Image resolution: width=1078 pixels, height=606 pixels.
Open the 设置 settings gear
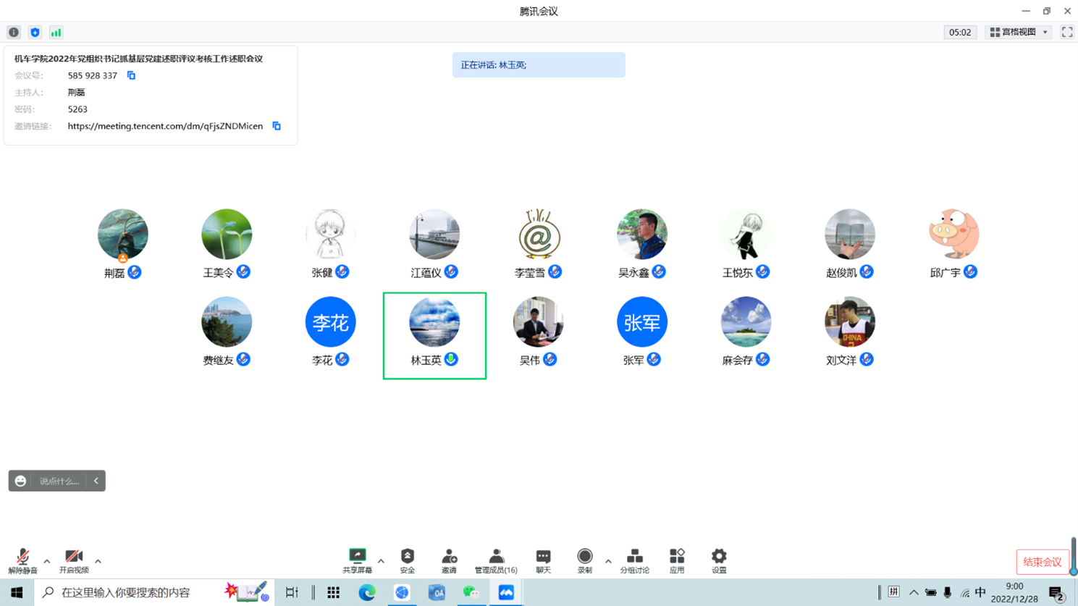[718, 560]
